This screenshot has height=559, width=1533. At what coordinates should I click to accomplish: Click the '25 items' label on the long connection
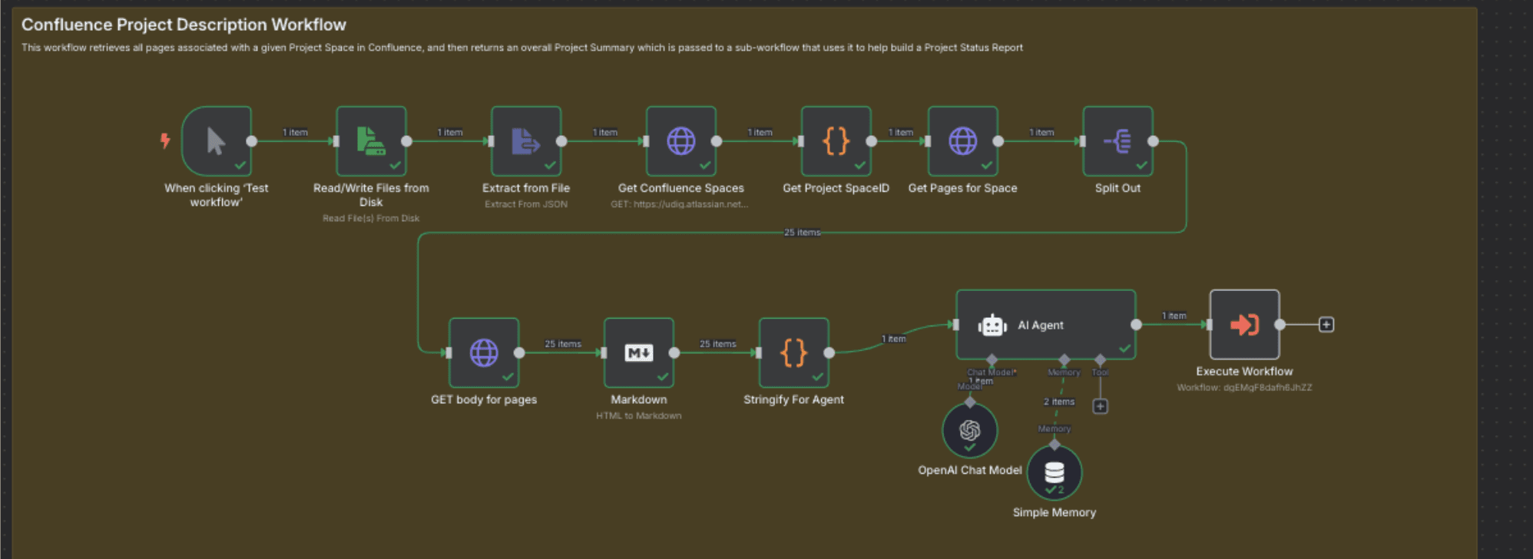point(803,233)
